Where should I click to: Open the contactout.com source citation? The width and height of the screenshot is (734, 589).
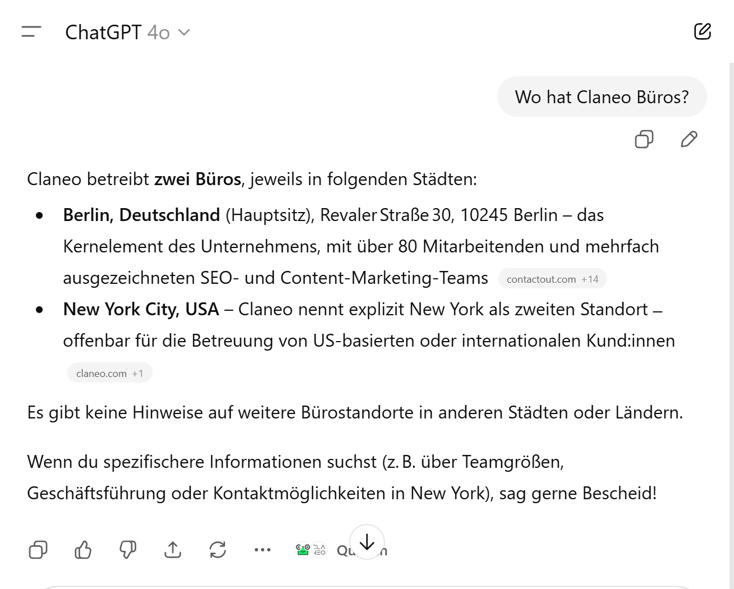(552, 279)
